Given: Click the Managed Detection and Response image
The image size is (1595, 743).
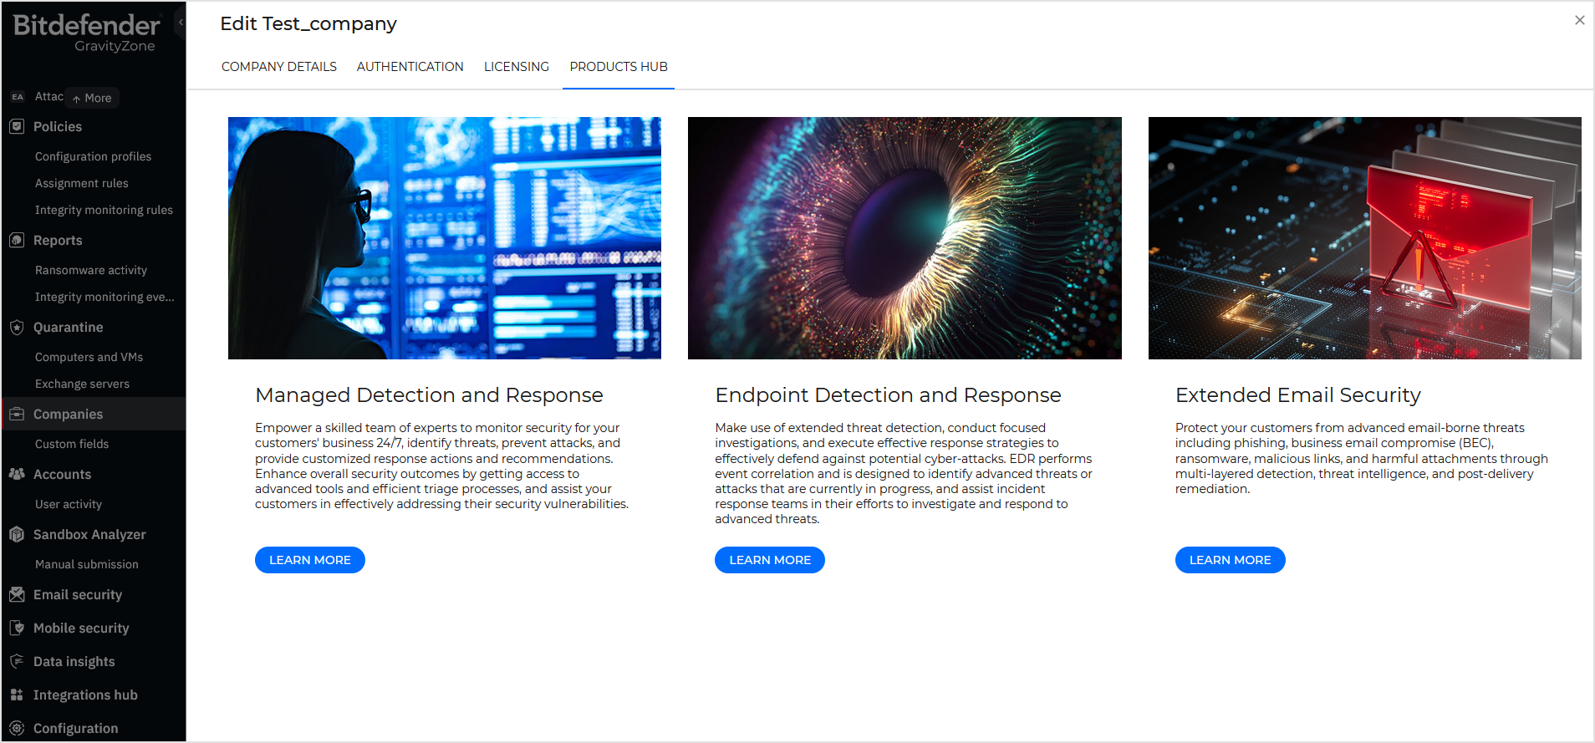Looking at the screenshot, I should point(445,238).
